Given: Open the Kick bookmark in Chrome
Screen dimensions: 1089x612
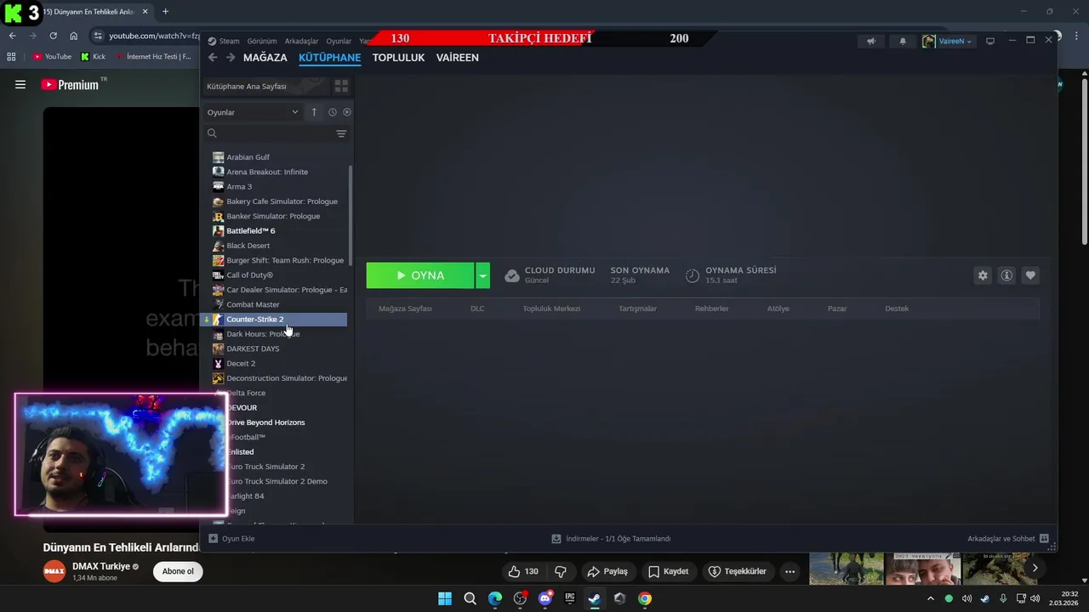Looking at the screenshot, I should [x=93, y=56].
